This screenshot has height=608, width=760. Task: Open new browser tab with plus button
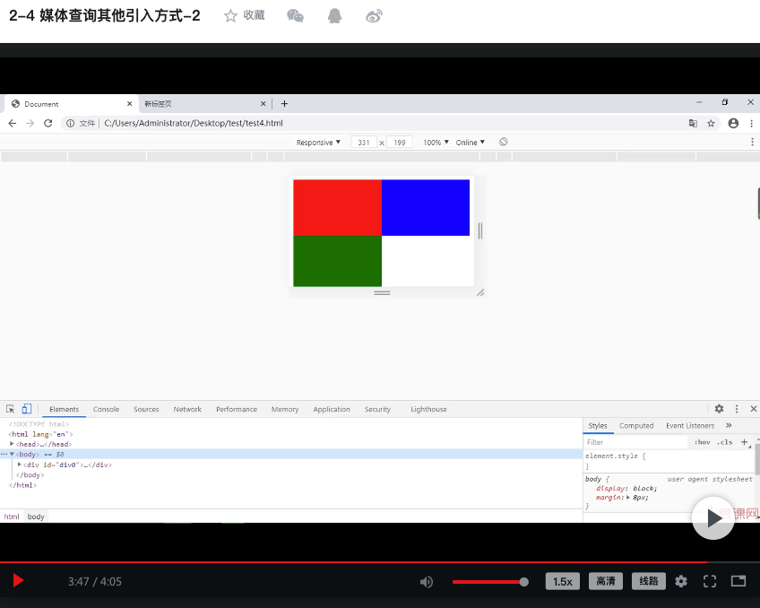284,104
